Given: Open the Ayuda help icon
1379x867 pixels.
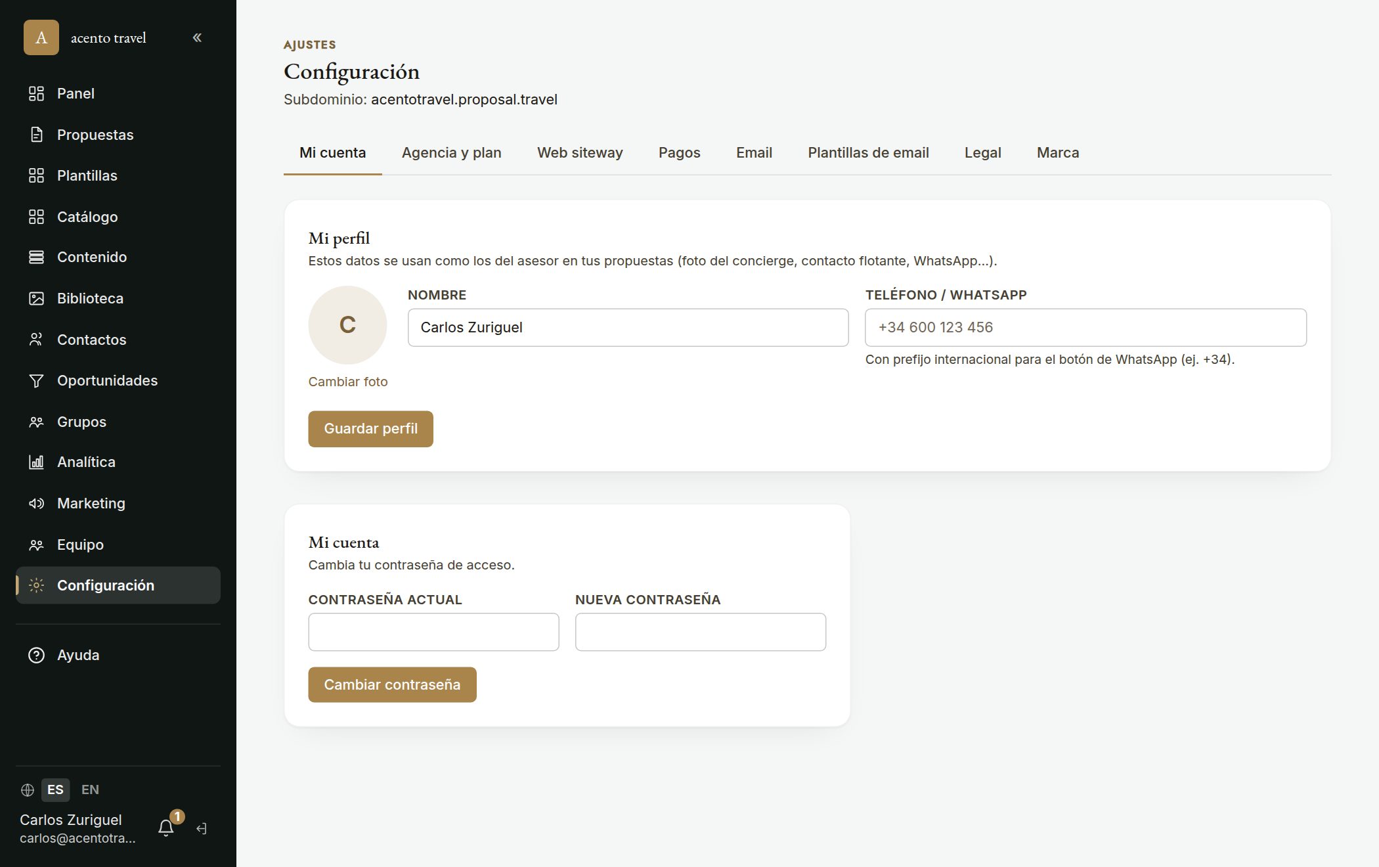Looking at the screenshot, I should click(37, 655).
